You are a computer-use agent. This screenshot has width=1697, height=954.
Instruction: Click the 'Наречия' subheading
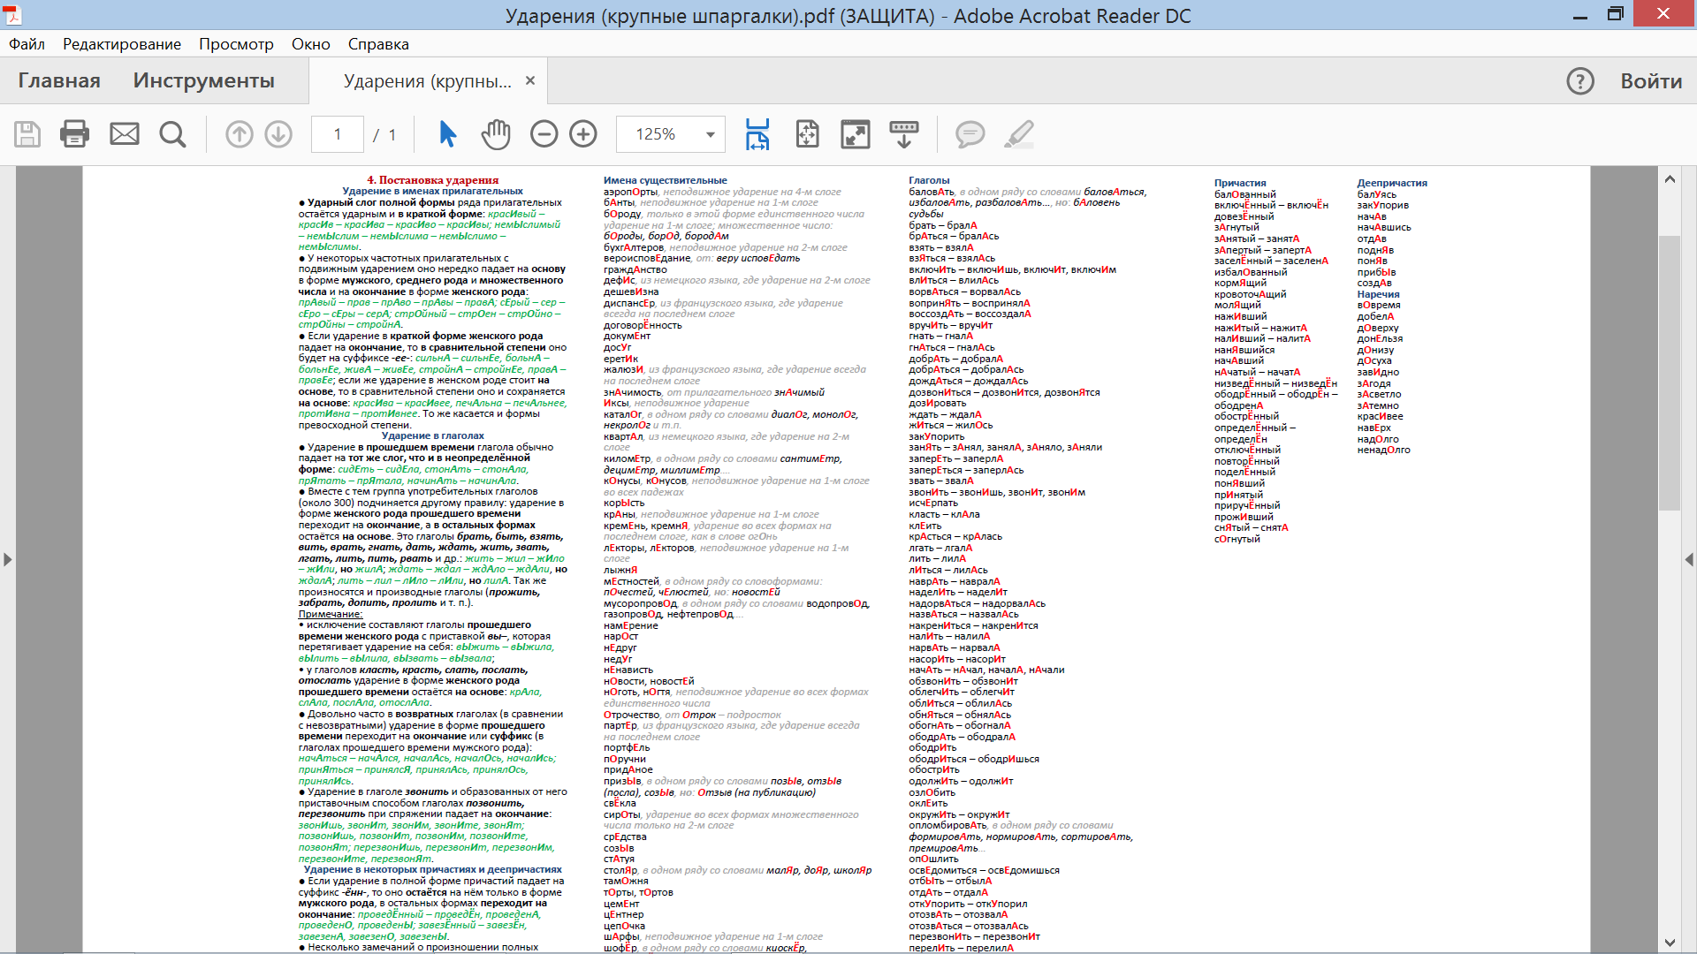pyautogui.click(x=1379, y=294)
